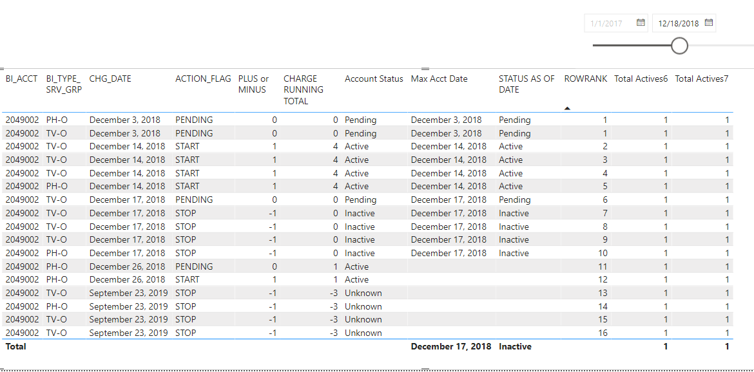
Task: Click Unknown status in ROWRANK 16 row
Action: [x=363, y=333]
